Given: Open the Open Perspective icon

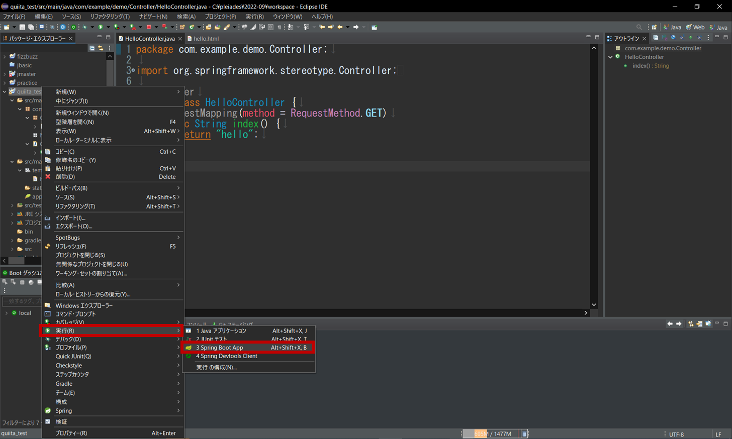Looking at the screenshot, I should coord(654,27).
